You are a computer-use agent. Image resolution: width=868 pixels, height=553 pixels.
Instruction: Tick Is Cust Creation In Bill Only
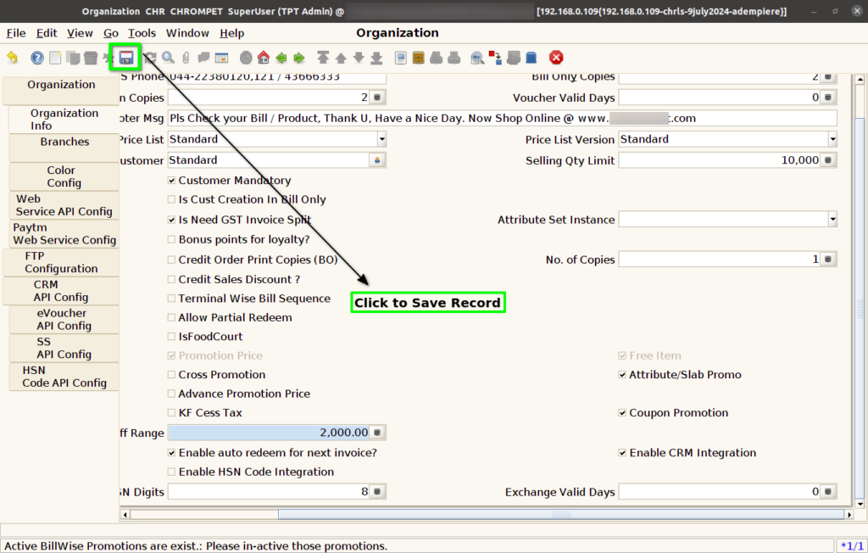(171, 199)
